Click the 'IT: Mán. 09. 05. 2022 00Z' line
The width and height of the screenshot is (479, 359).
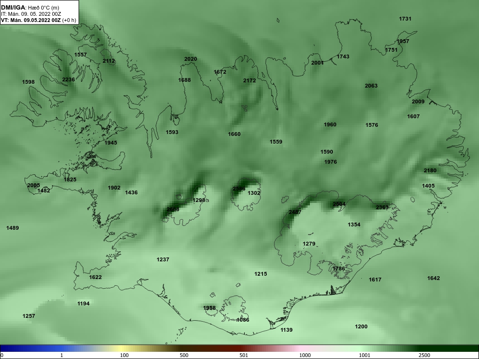(31, 14)
